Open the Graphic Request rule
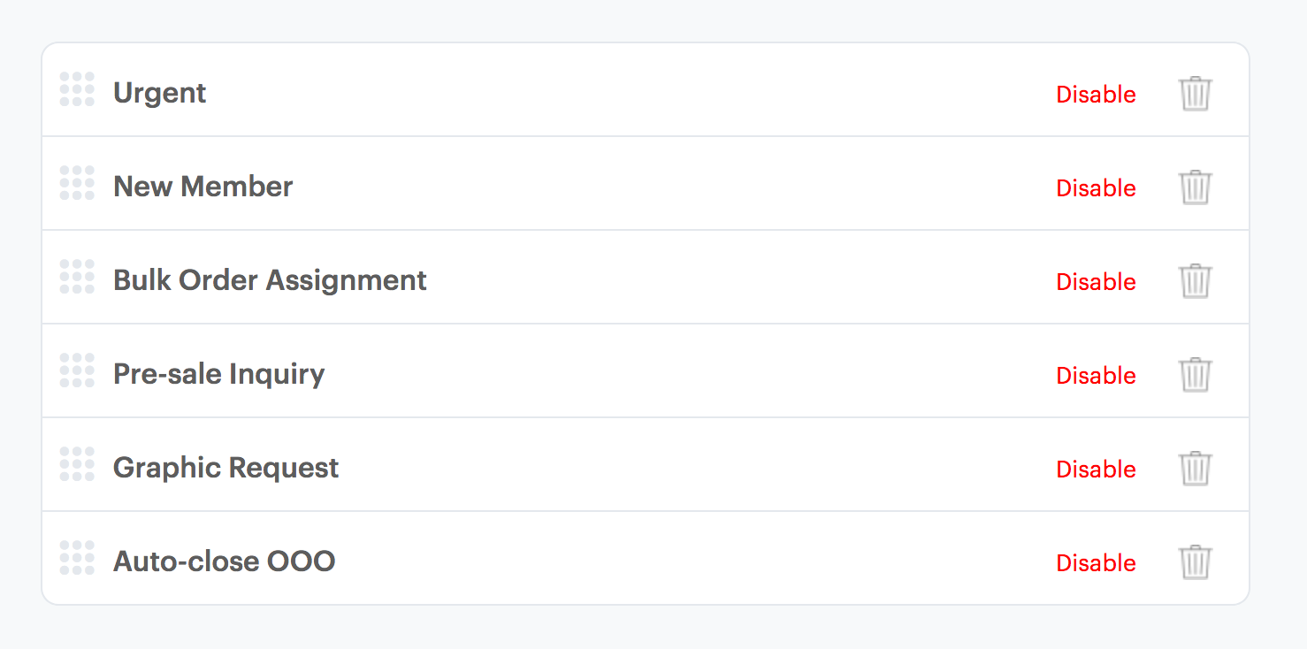This screenshot has width=1307, height=649. click(x=225, y=468)
